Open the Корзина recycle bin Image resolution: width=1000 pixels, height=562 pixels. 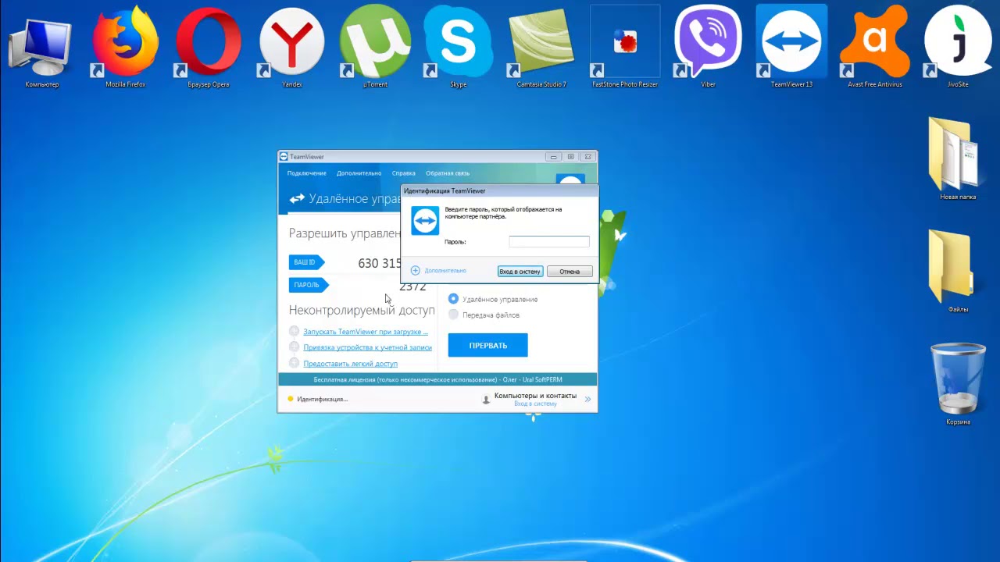click(x=958, y=384)
